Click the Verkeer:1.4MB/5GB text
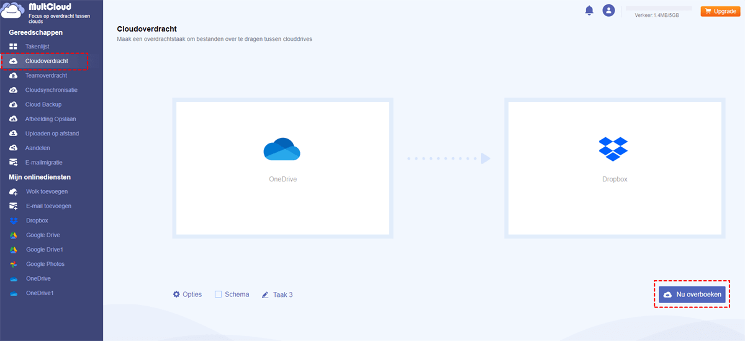 [x=657, y=15]
